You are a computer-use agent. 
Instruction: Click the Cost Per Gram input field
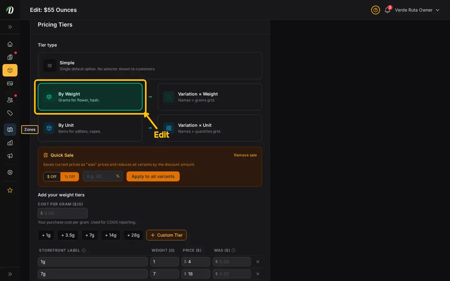(63, 213)
